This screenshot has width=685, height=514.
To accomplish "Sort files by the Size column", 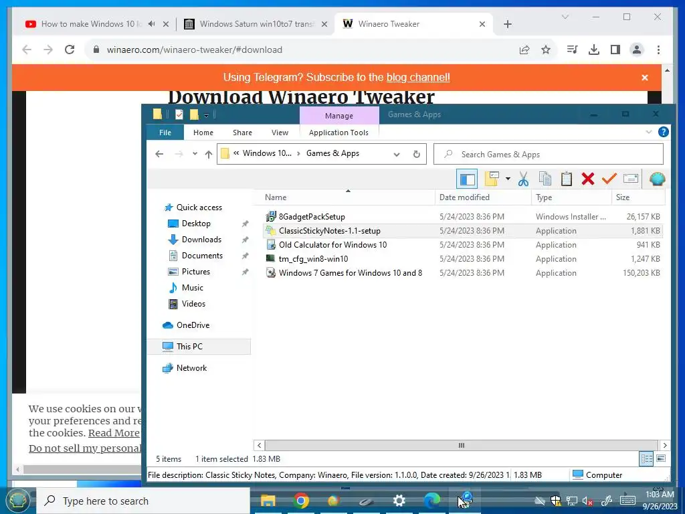I will click(x=638, y=197).
